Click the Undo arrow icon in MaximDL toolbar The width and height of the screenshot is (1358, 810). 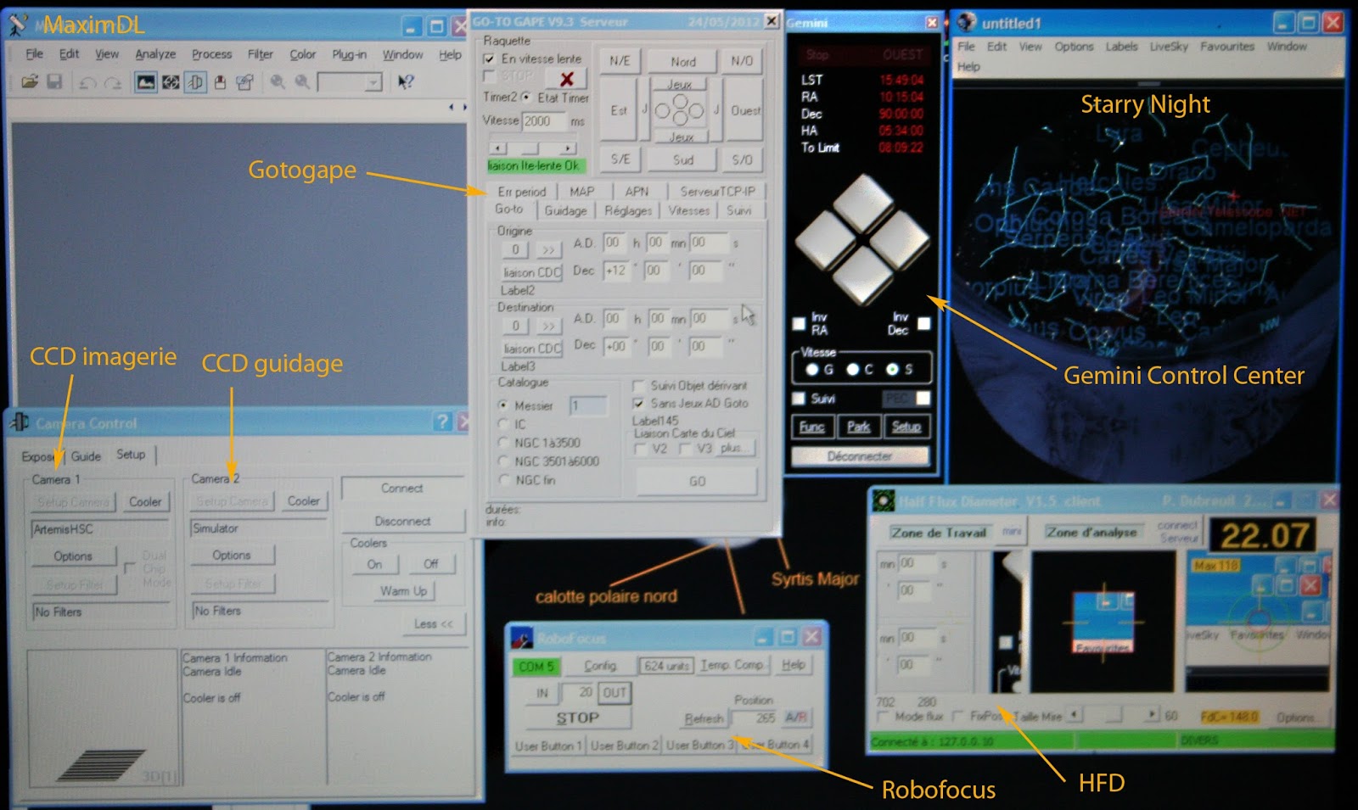[87, 82]
